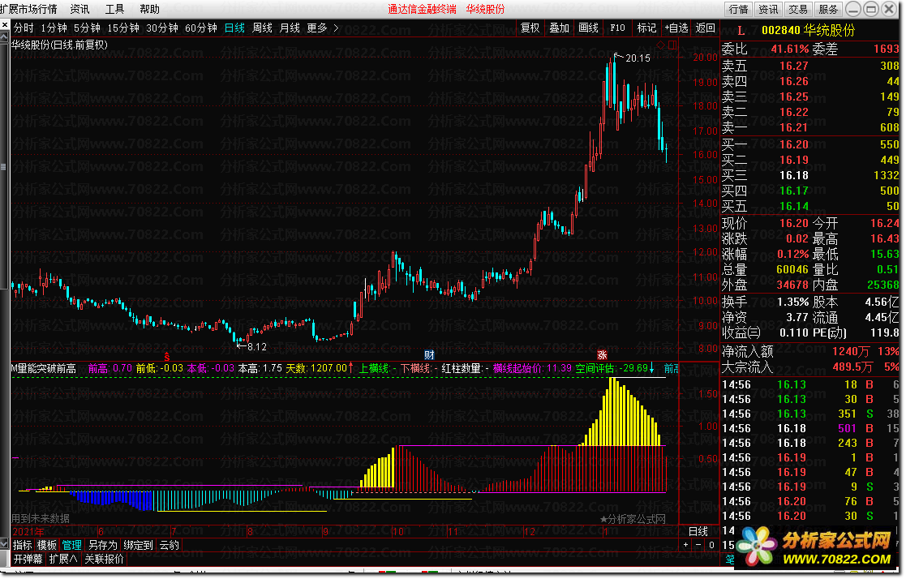
Task: Zoom out chart with minus button
Action: click(698, 544)
